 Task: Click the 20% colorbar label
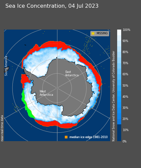(125, 119)
